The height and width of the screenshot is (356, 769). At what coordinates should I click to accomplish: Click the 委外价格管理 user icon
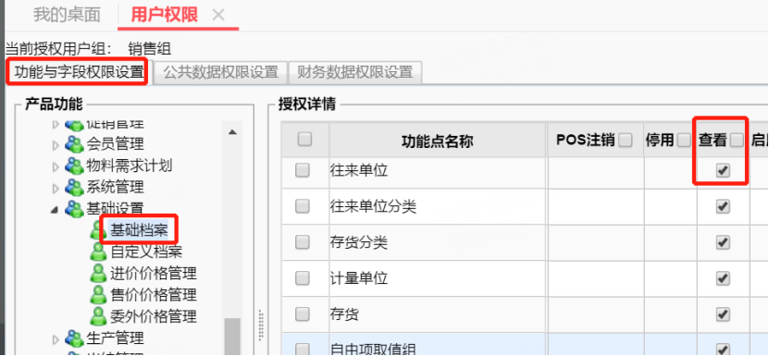[99, 316]
